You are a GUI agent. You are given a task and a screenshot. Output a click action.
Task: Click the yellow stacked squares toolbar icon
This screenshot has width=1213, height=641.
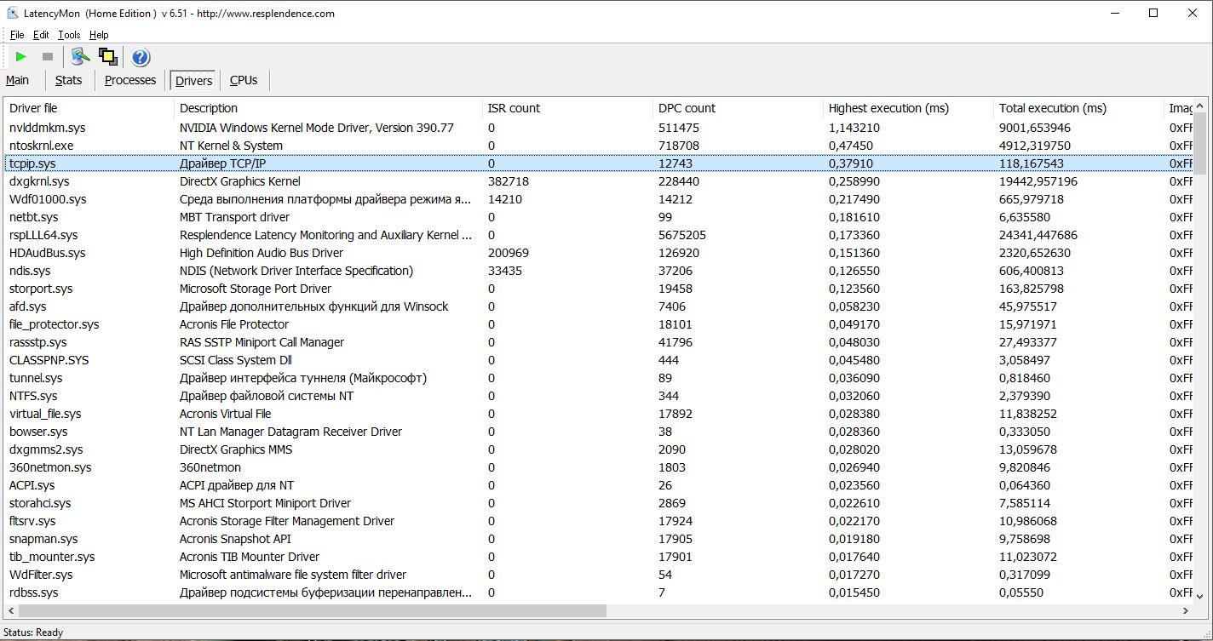(x=107, y=57)
